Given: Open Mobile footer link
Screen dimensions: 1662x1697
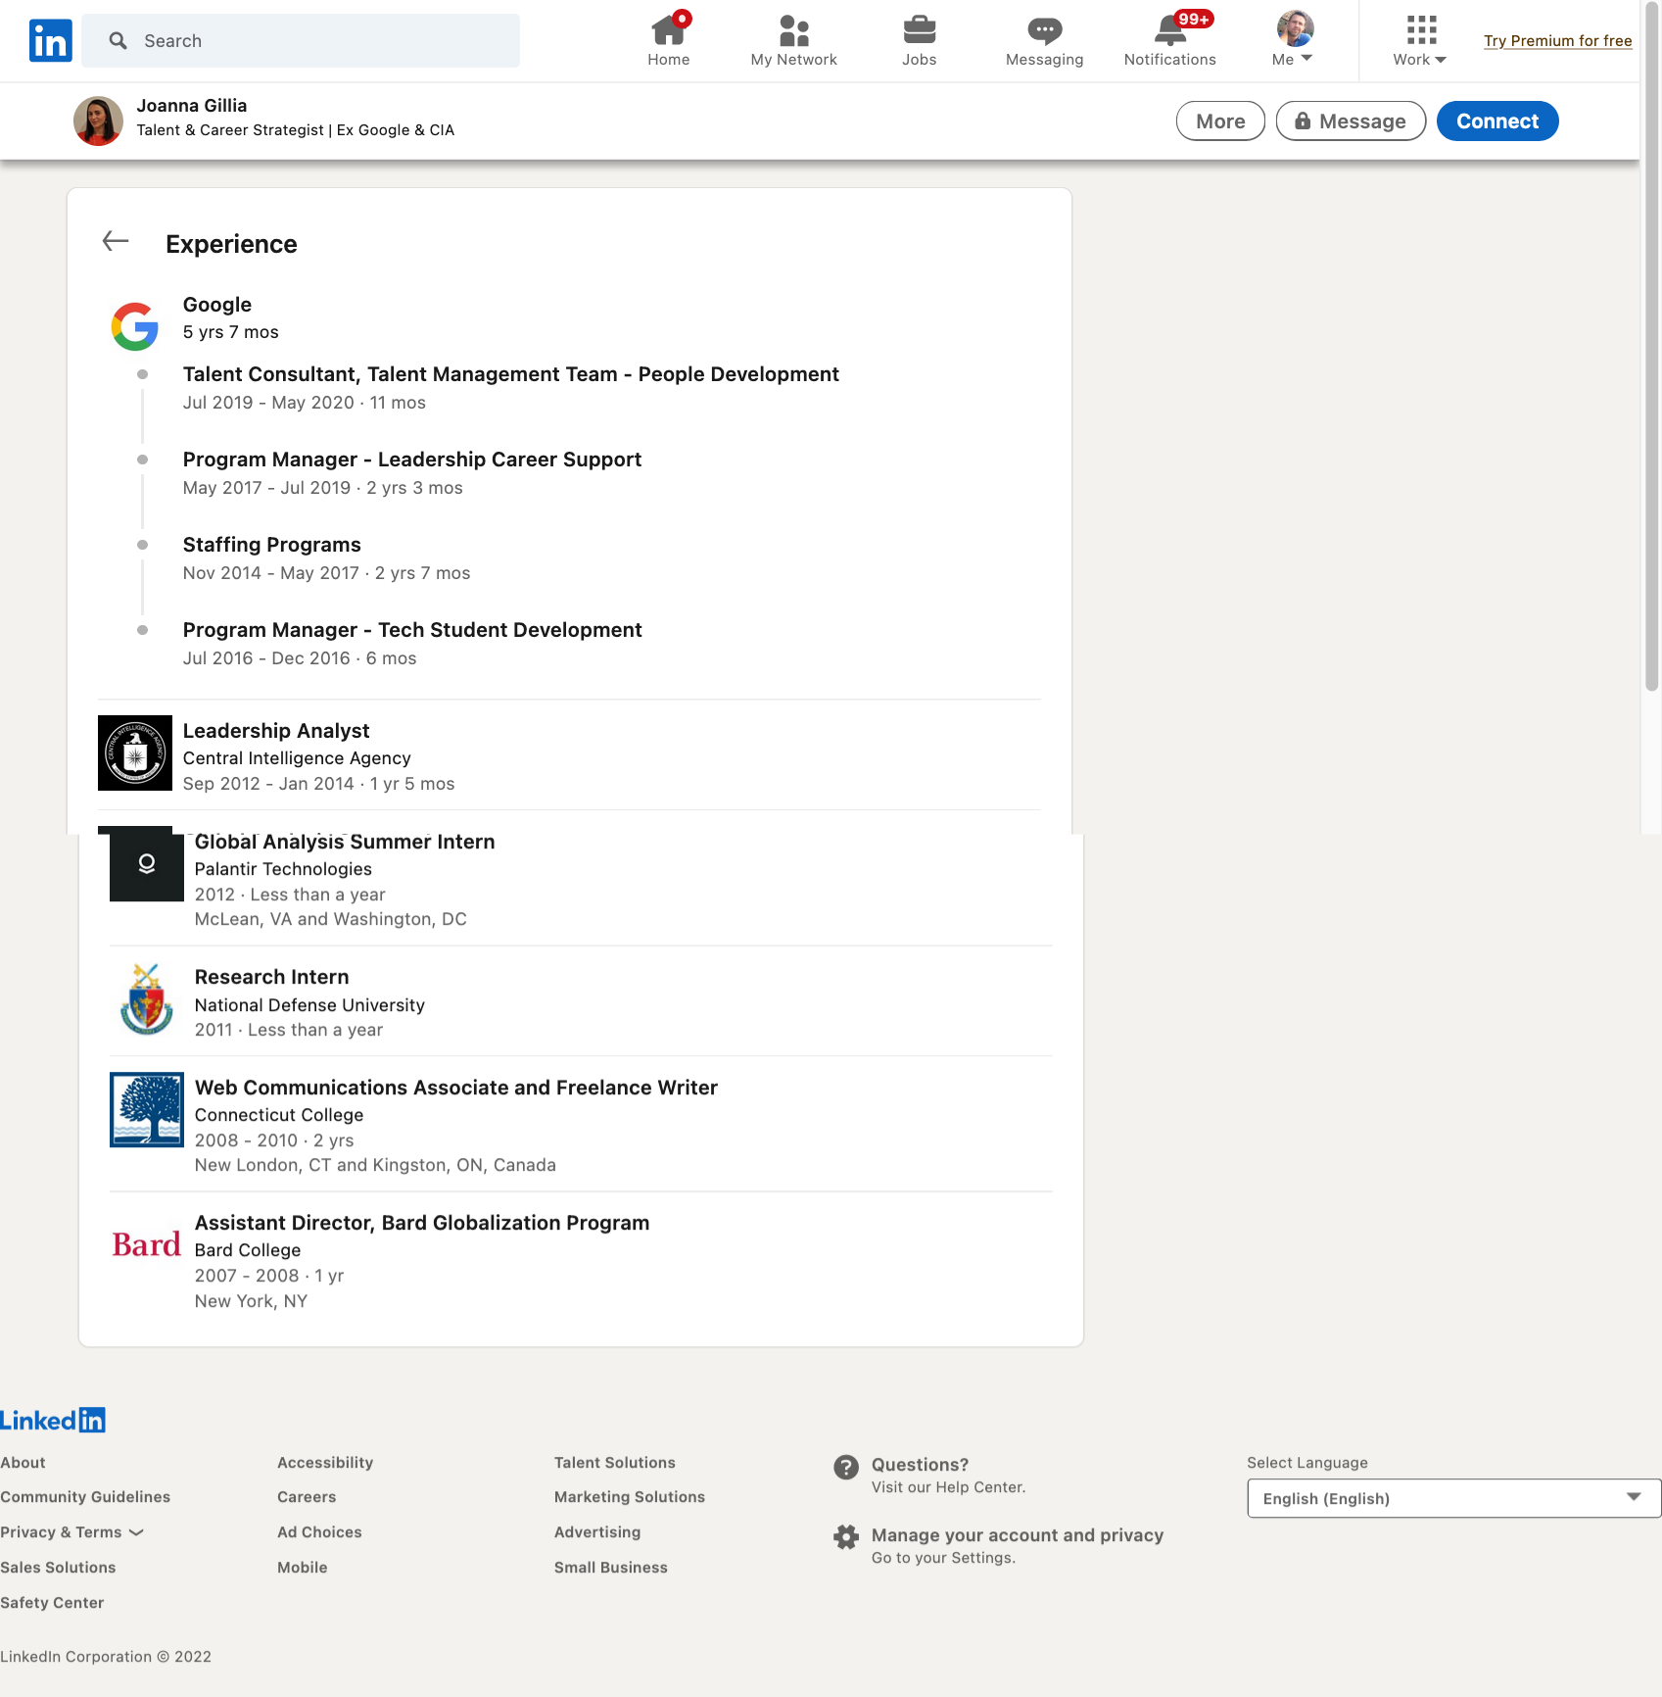Looking at the screenshot, I should pos(303,1568).
